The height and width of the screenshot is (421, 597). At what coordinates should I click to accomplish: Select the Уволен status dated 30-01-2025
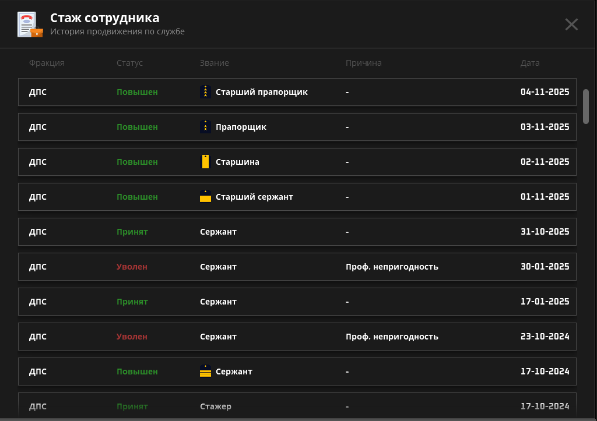click(132, 267)
